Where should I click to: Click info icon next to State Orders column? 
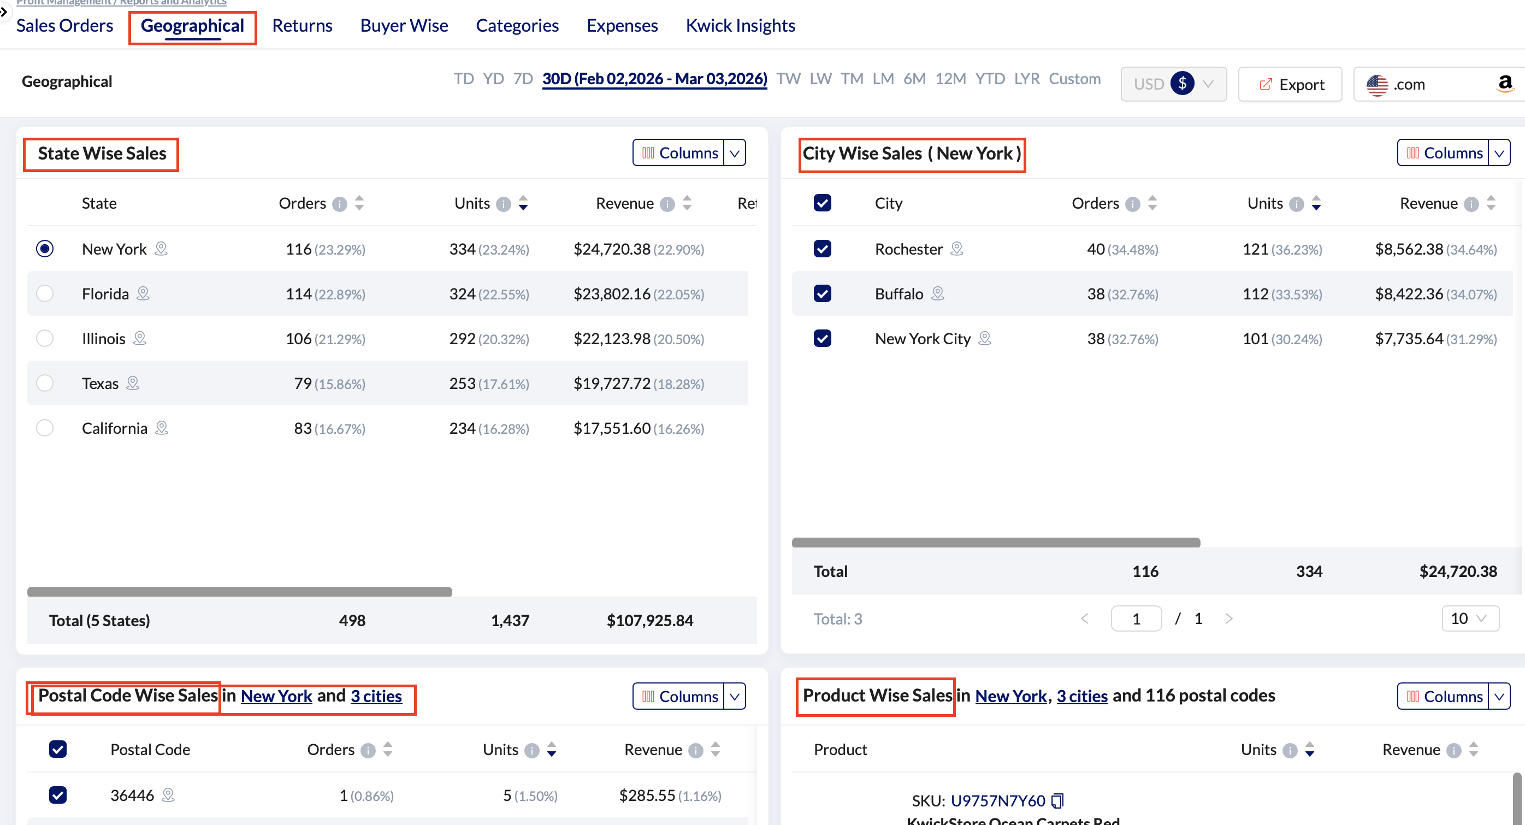(339, 204)
